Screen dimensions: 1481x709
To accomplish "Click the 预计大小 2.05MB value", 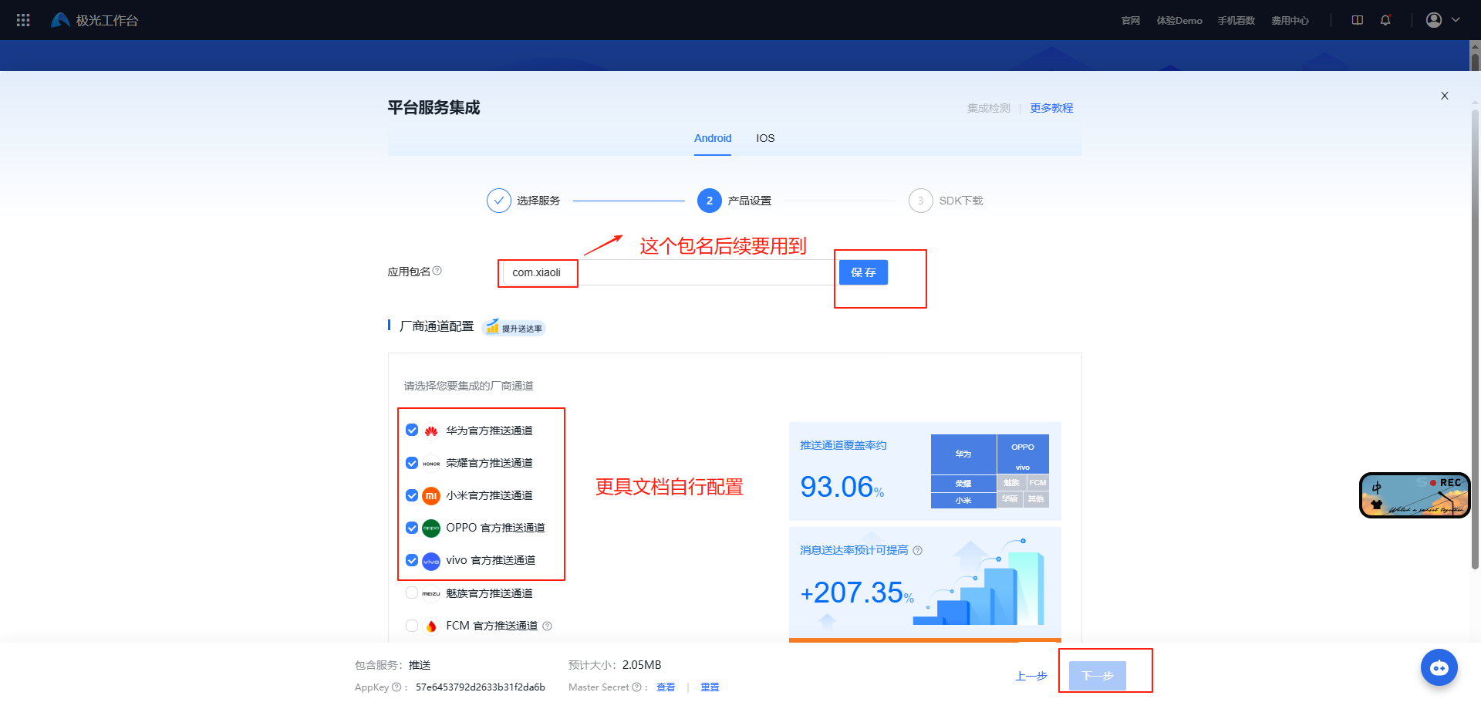I will [x=642, y=665].
